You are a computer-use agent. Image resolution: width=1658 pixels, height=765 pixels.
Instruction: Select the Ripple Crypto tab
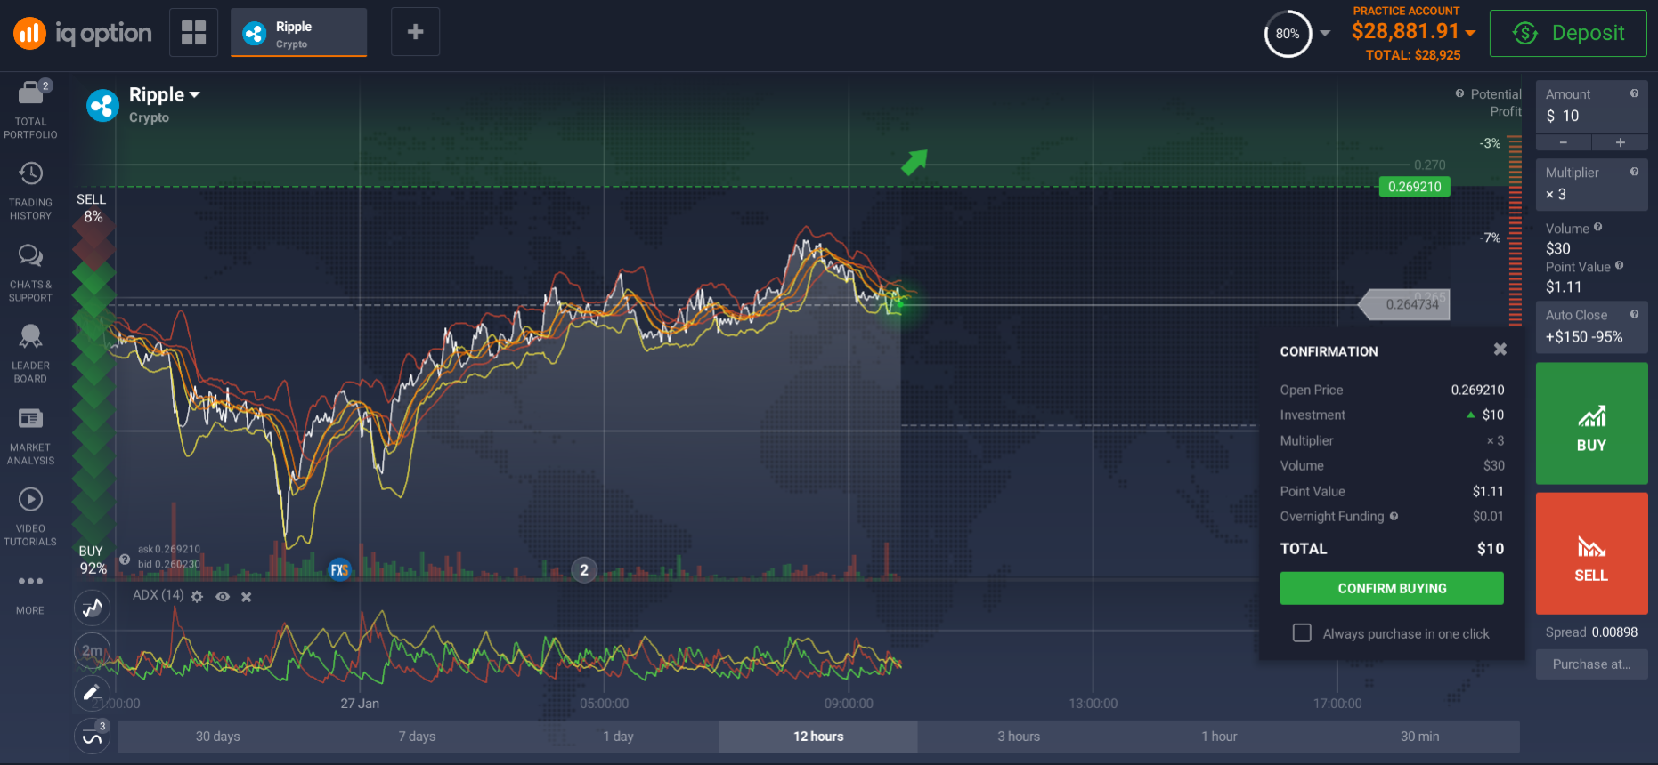pos(298,33)
